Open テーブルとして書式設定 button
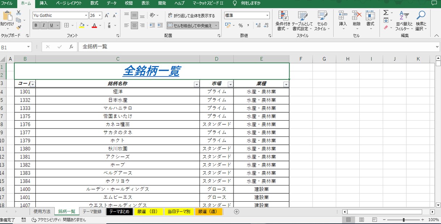Image resolution: width=441 pixels, height=224 pixels. (302, 21)
